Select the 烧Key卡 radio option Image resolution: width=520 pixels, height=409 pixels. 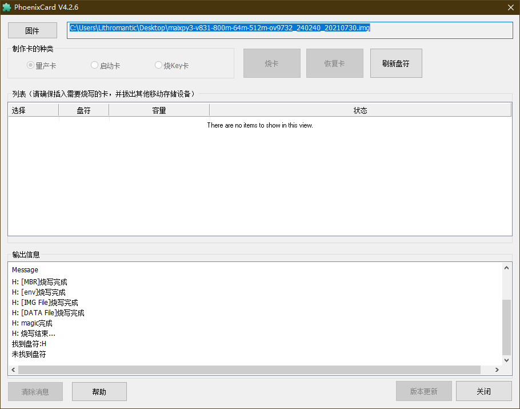pyautogui.click(x=172, y=65)
